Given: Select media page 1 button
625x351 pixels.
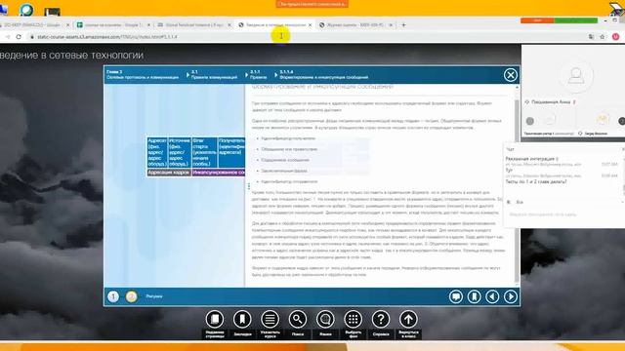Looking at the screenshot, I should (113, 296).
